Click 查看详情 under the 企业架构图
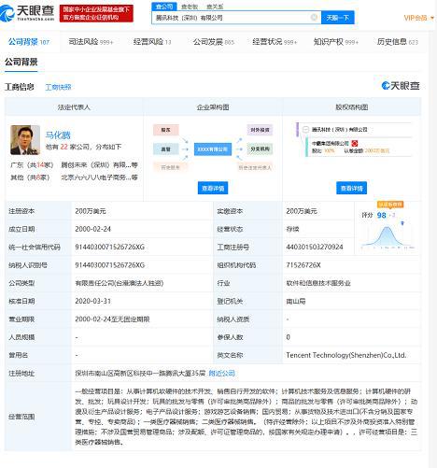This screenshot has height=468, width=437. [x=213, y=188]
